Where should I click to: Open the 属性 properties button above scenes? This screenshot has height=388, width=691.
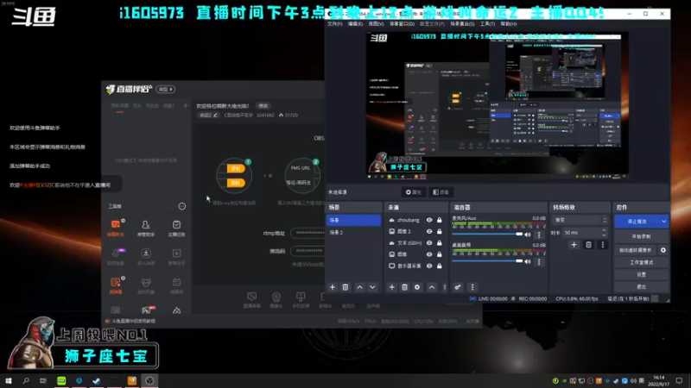point(414,192)
